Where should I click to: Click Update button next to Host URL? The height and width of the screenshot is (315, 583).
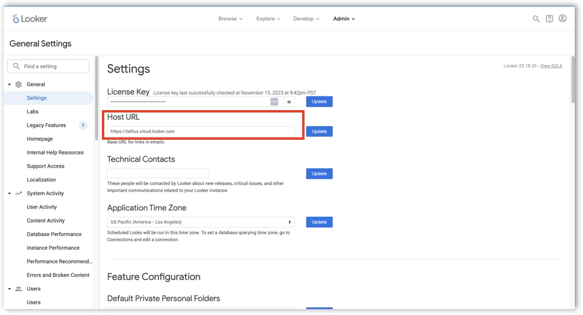click(x=319, y=131)
